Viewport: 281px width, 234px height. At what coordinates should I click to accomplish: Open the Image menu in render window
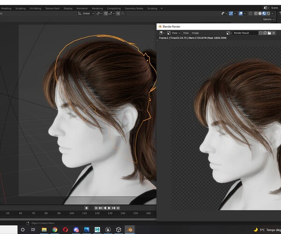pyautogui.click(x=195, y=33)
